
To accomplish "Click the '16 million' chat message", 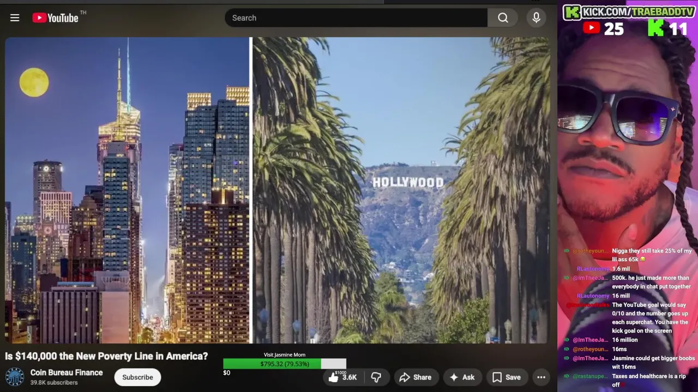I will 624,340.
